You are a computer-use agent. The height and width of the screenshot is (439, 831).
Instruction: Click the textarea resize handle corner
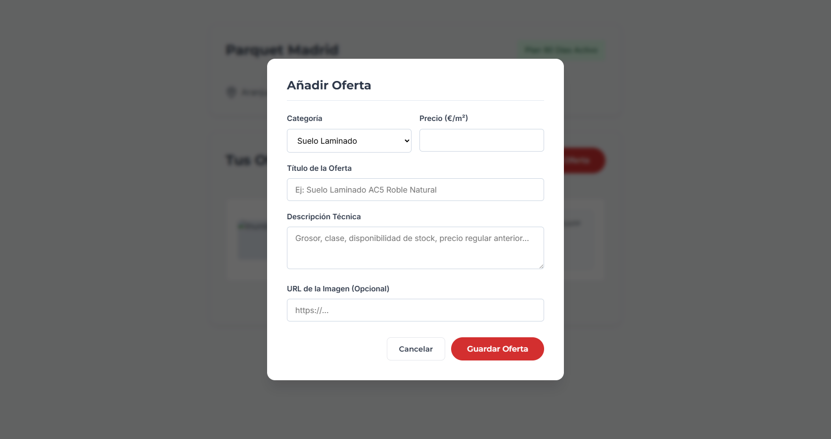pos(541,266)
